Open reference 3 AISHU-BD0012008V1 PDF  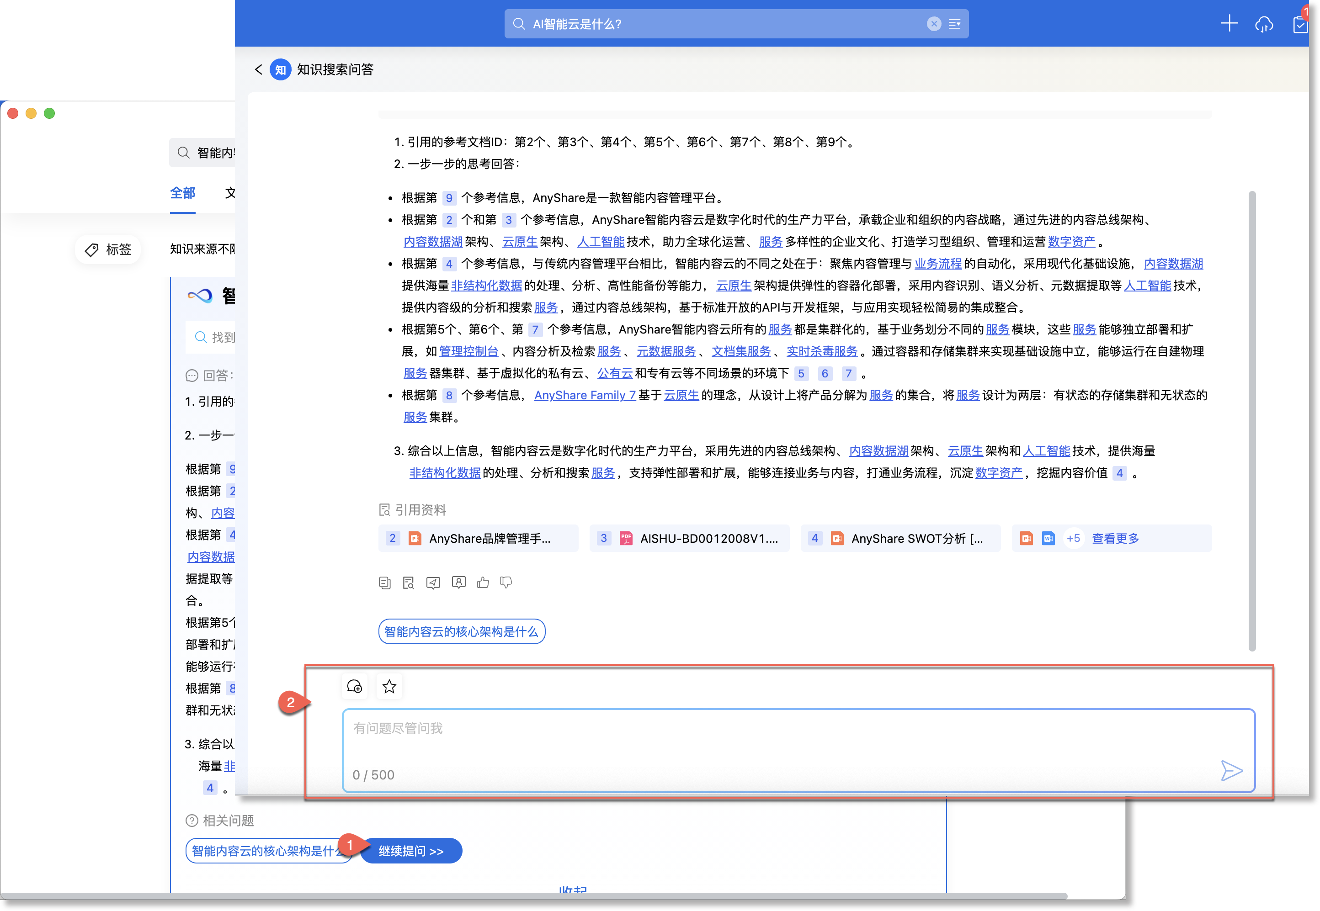pos(689,538)
